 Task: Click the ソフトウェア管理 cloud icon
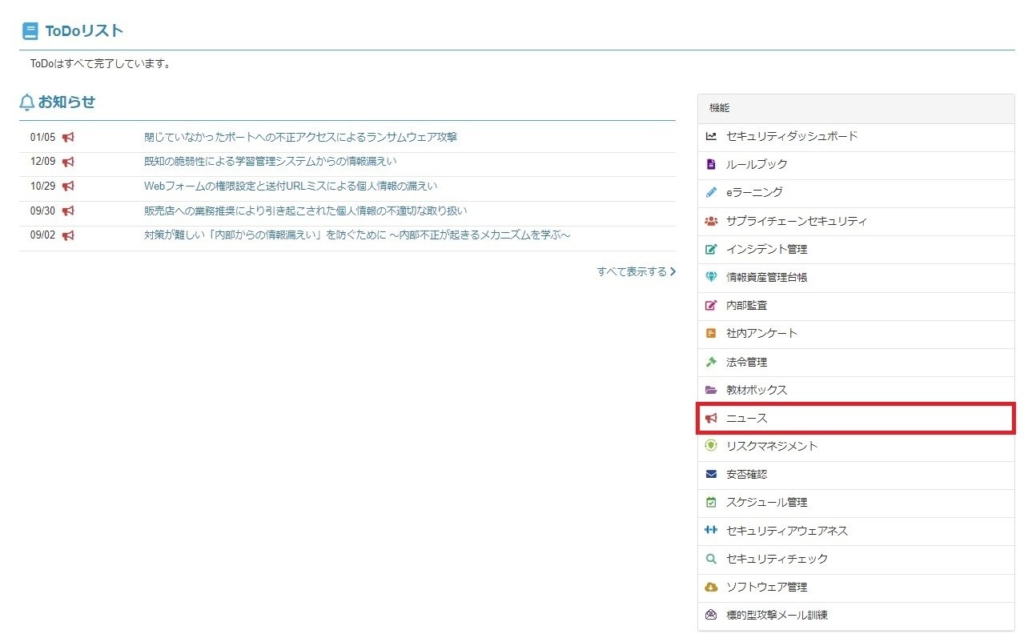coord(711,587)
